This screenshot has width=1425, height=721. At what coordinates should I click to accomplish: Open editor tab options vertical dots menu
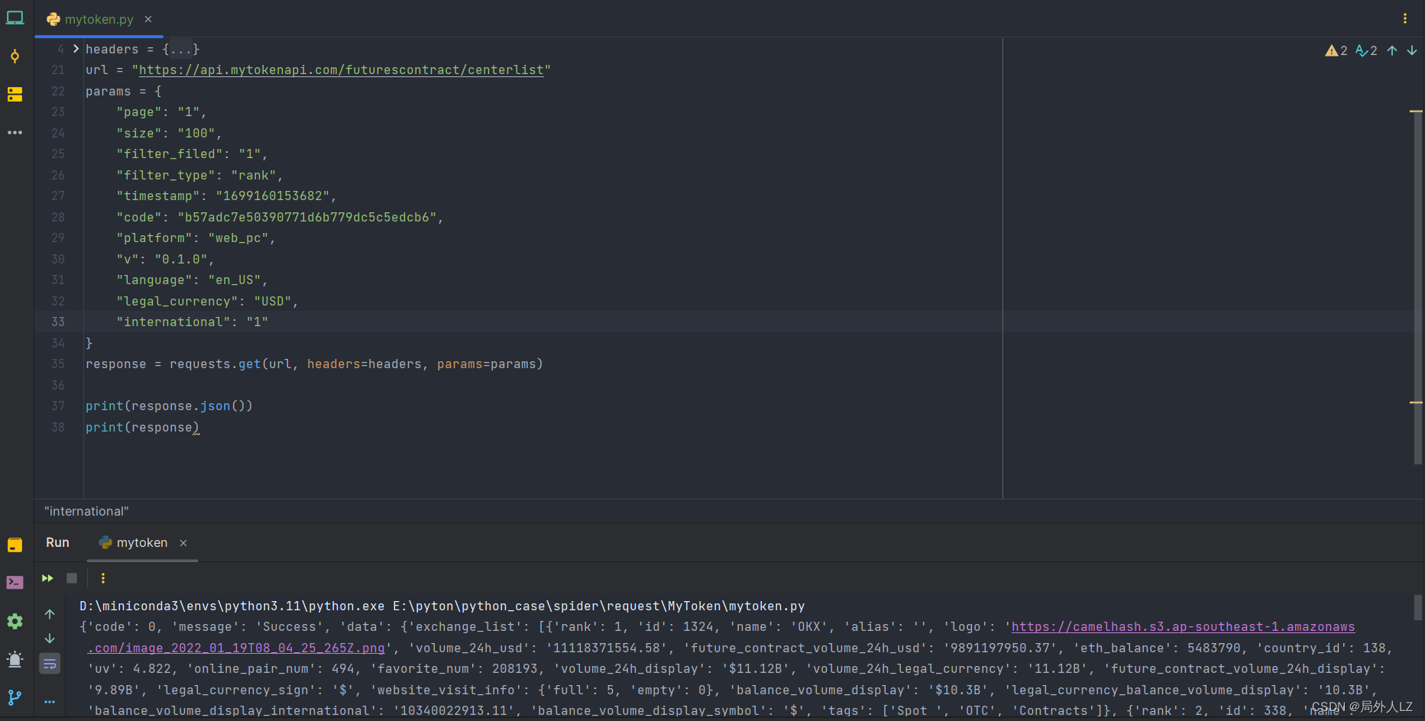(1404, 18)
